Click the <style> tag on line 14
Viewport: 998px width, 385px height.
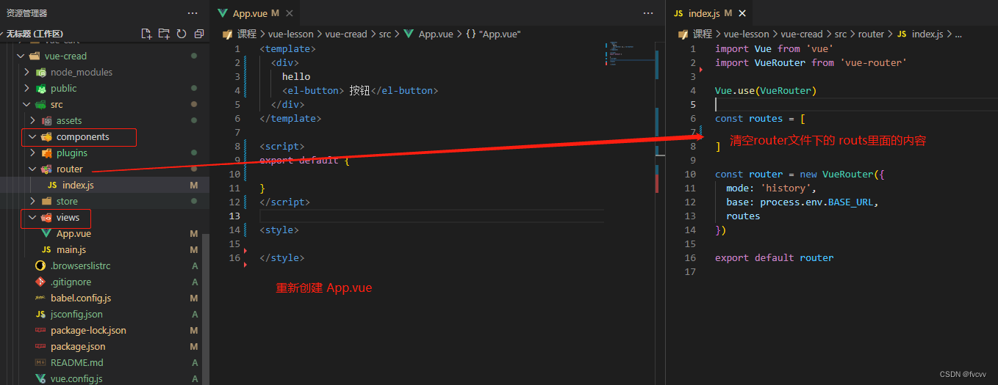click(x=279, y=230)
